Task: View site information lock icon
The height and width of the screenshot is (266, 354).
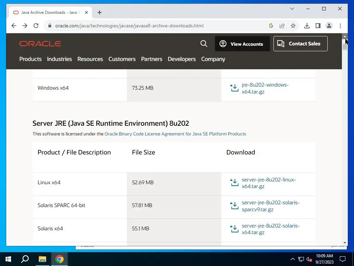Action: click(50, 26)
